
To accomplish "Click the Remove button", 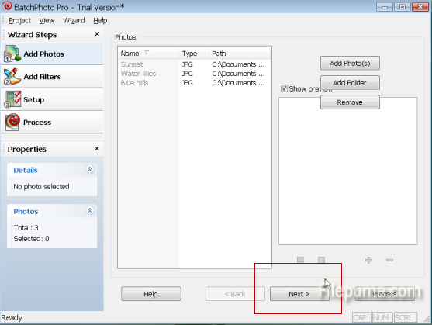I will tap(350, 102).
